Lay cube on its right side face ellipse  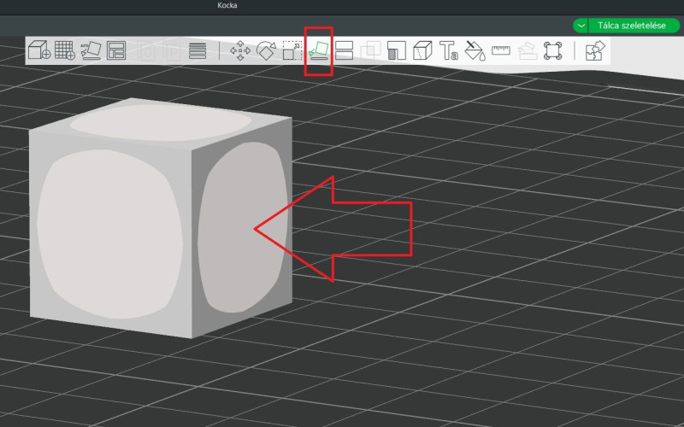pyautogui.click(x=243, y=227)
